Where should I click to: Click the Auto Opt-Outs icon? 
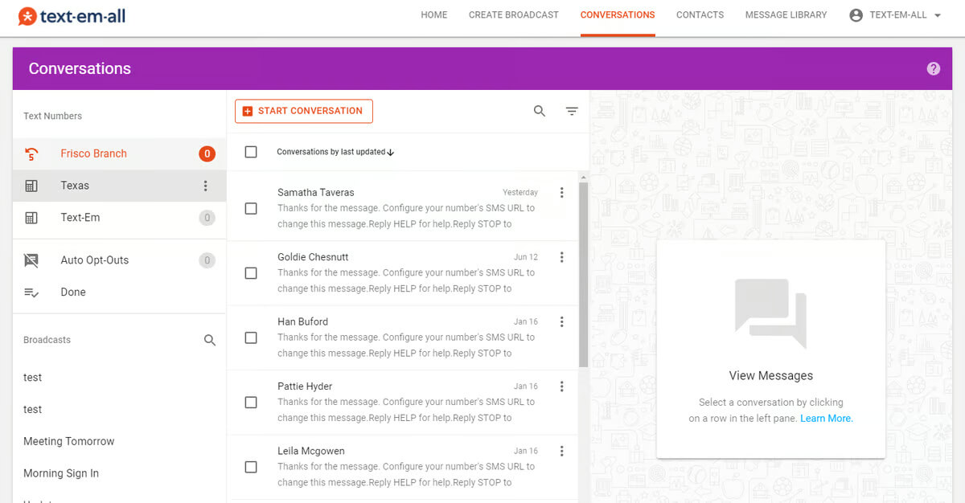click(x=31, y=260)
